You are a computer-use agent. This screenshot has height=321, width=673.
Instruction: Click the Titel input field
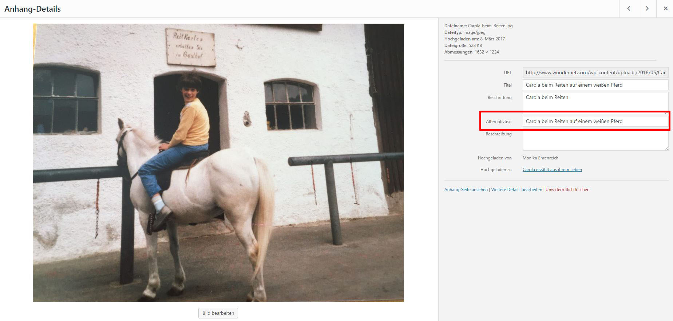[595, 85]
